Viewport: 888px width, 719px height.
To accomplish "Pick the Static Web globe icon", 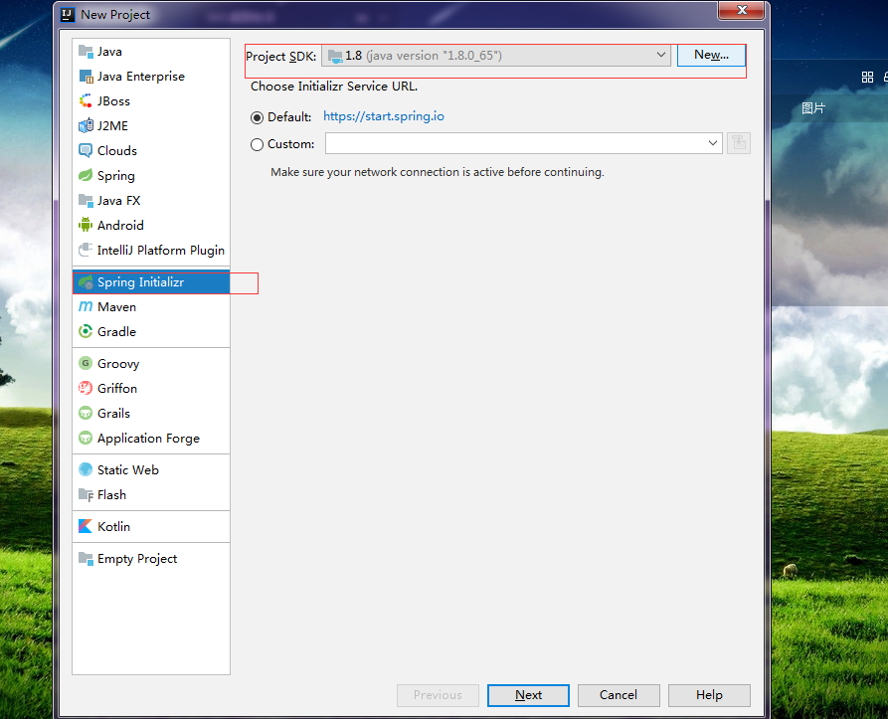I will (x=86, y=470).
